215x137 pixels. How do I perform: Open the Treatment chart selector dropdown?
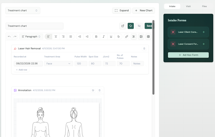click(x=23, y=11)
